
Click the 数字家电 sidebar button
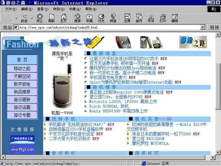[22, 84]
